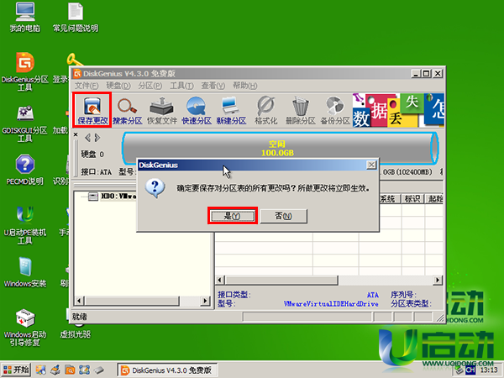Open the File (文件) menu
This screenshot has height=378, width=504.
click(x=87, y=86)
